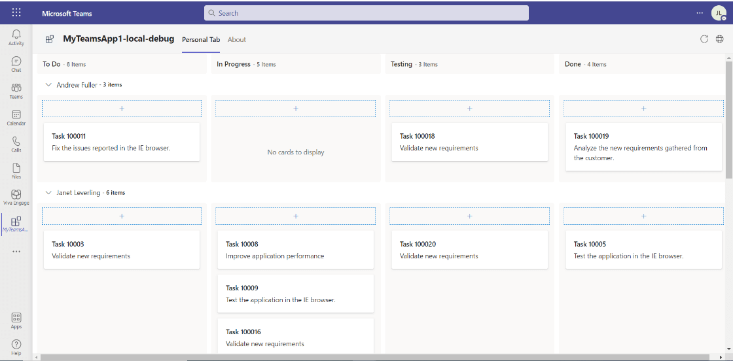Collapse the Andrew Fuller swimlane
The image size is (733, 361).
click(x=48, y=85)
